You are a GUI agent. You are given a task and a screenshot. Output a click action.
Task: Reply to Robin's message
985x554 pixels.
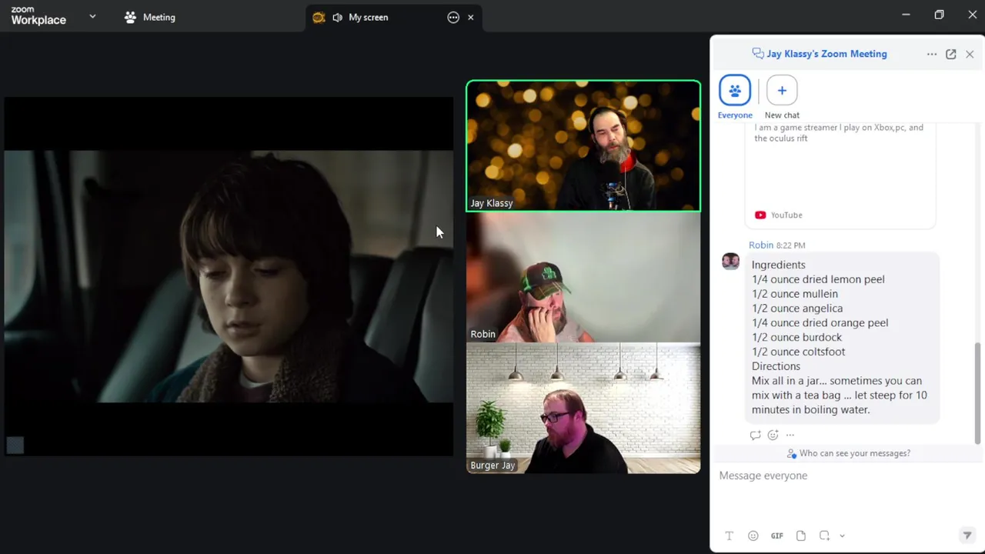point(755,435)
